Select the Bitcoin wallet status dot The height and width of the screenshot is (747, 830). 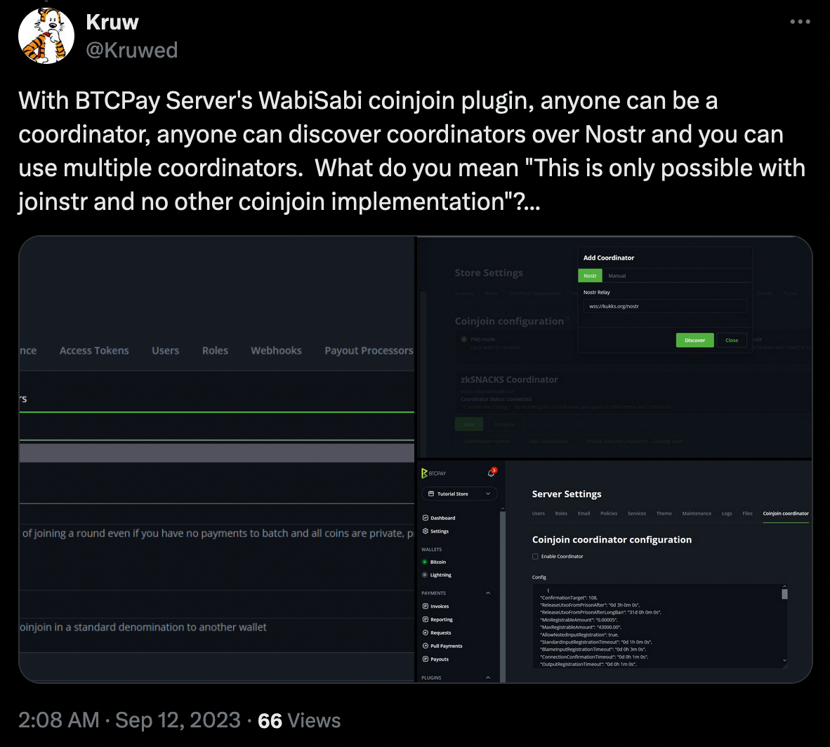(425, 562)
